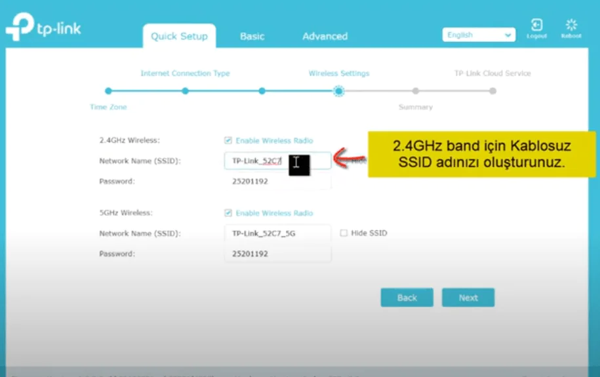
Task: Click the Time Zone step label
Action: click(108, 107)
